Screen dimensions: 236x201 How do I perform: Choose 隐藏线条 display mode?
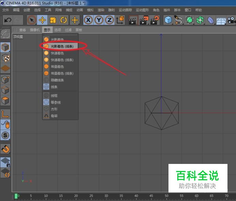(x=60, y=80)
